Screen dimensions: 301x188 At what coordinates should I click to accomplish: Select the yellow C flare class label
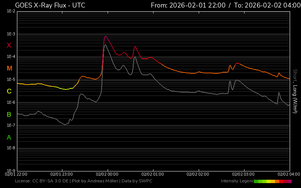coord(9,91)
